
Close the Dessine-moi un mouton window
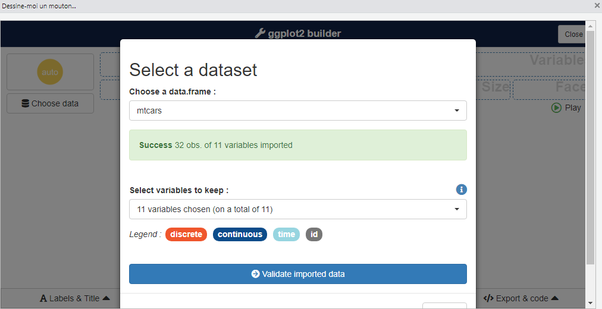(x=597, y=5)
